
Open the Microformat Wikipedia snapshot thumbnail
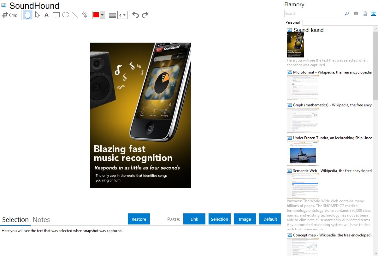pyautogui.click(x=303, y=87)
